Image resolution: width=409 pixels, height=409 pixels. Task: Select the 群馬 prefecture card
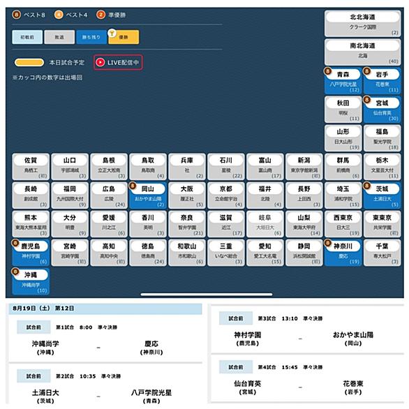tap(343, 167)
